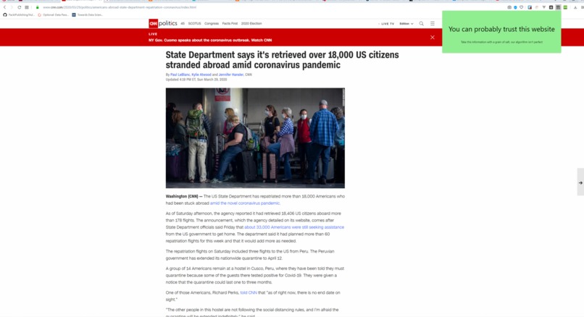View the green padlock site security info

pos(37,7)
